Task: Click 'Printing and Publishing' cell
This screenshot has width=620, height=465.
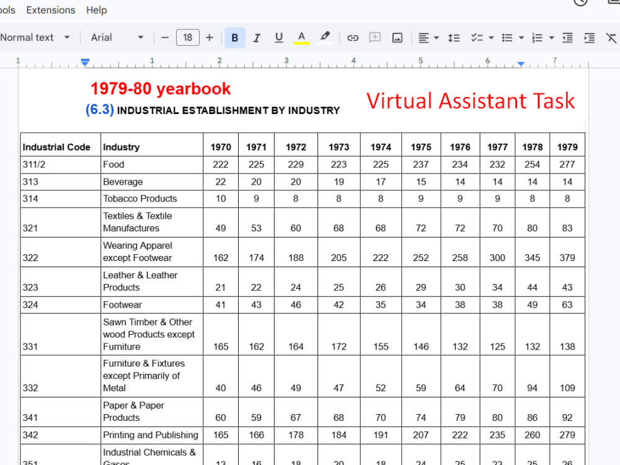Action: tap(152, 435)
